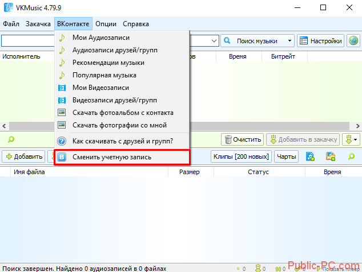
Task: Click the paused downloads icon in status bar
Action: pyautogui.click(x=278, y=269)
